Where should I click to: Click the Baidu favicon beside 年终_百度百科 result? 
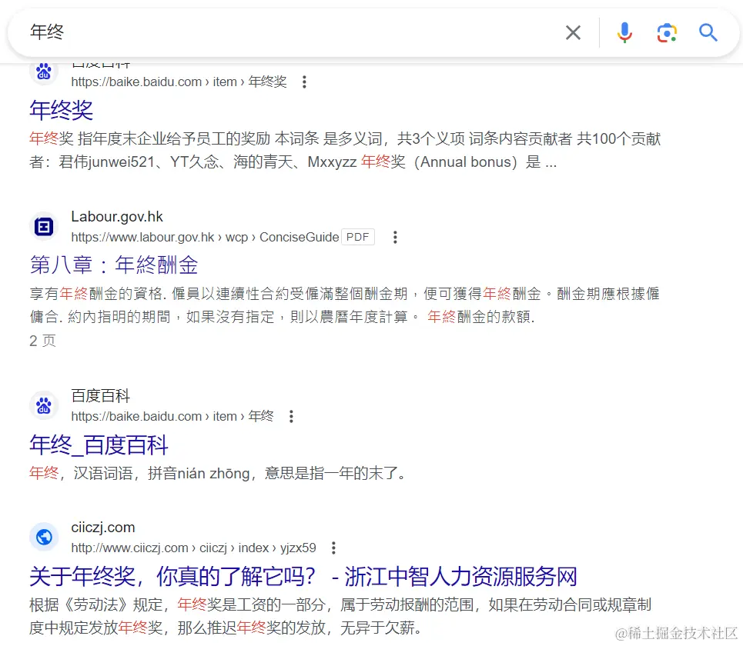point(43,406)
